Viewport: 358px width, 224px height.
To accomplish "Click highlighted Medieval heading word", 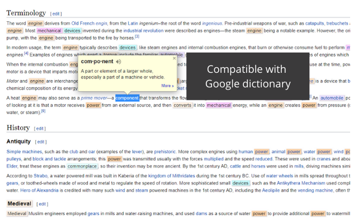I will click(20, 203).
